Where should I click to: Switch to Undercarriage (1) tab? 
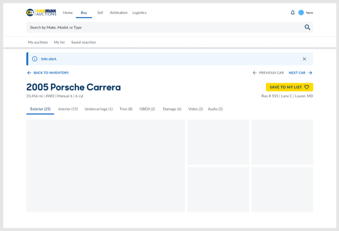point(98,109)
